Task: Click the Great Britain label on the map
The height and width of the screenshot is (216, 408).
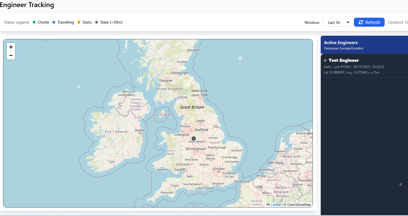Action: pos(192,107)
